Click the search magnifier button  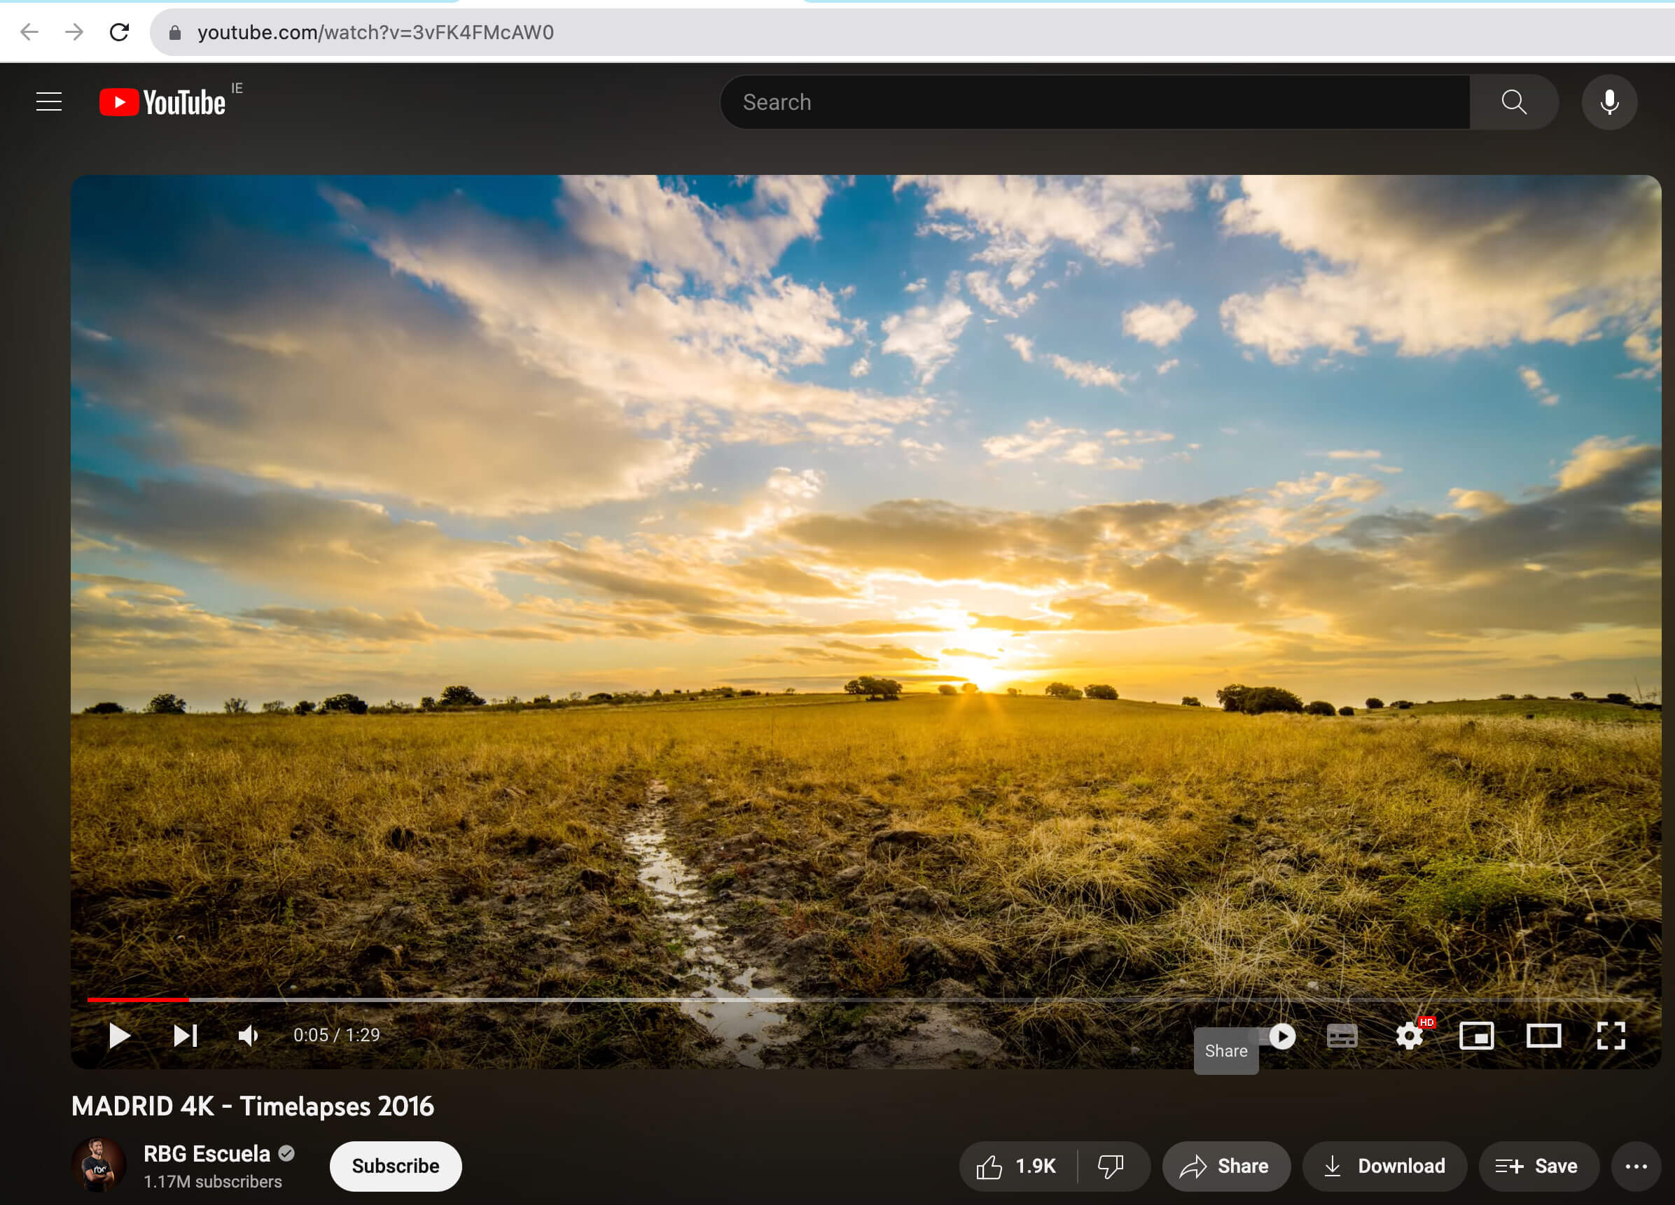point(1513,102)
